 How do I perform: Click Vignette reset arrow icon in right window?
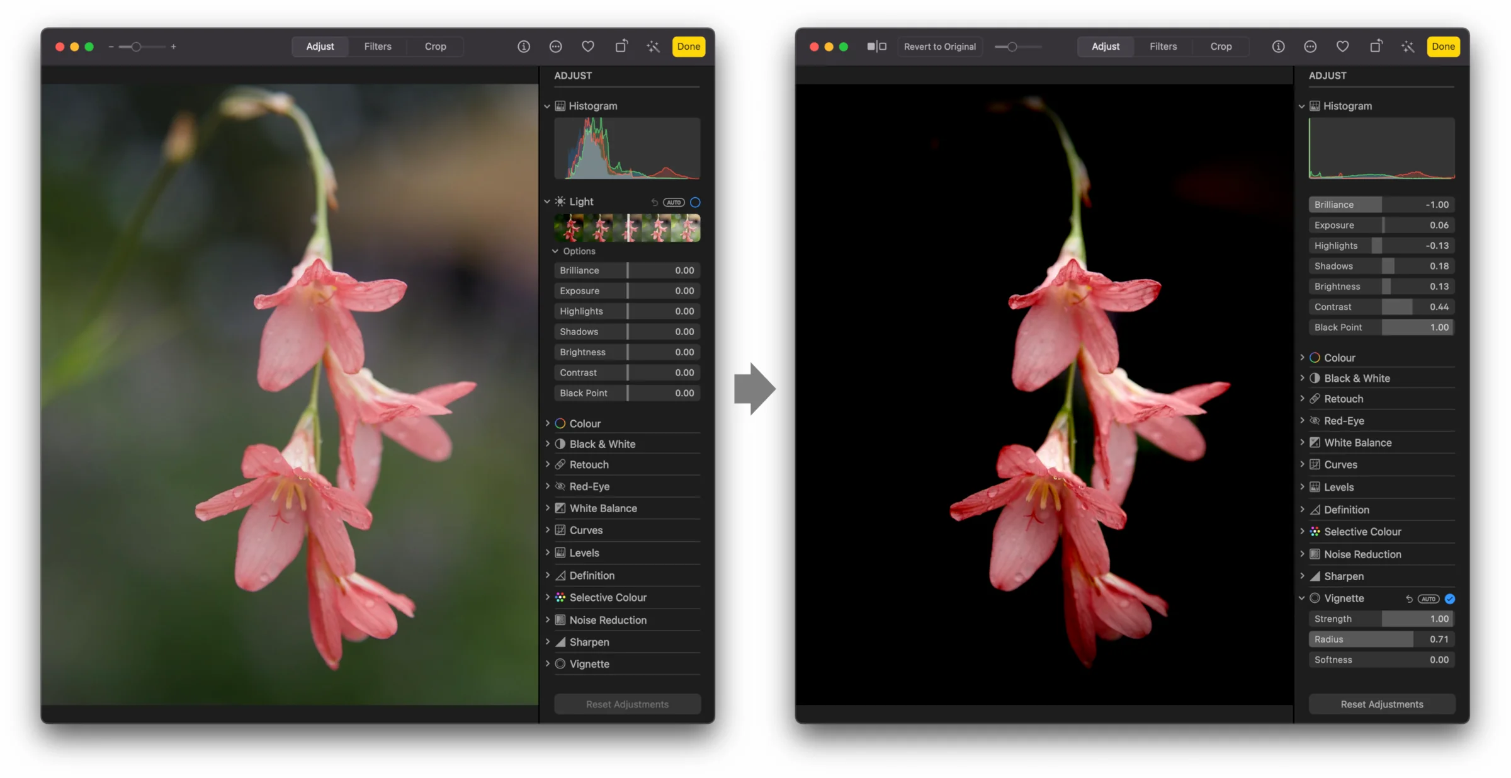(x=1409, y=599)
